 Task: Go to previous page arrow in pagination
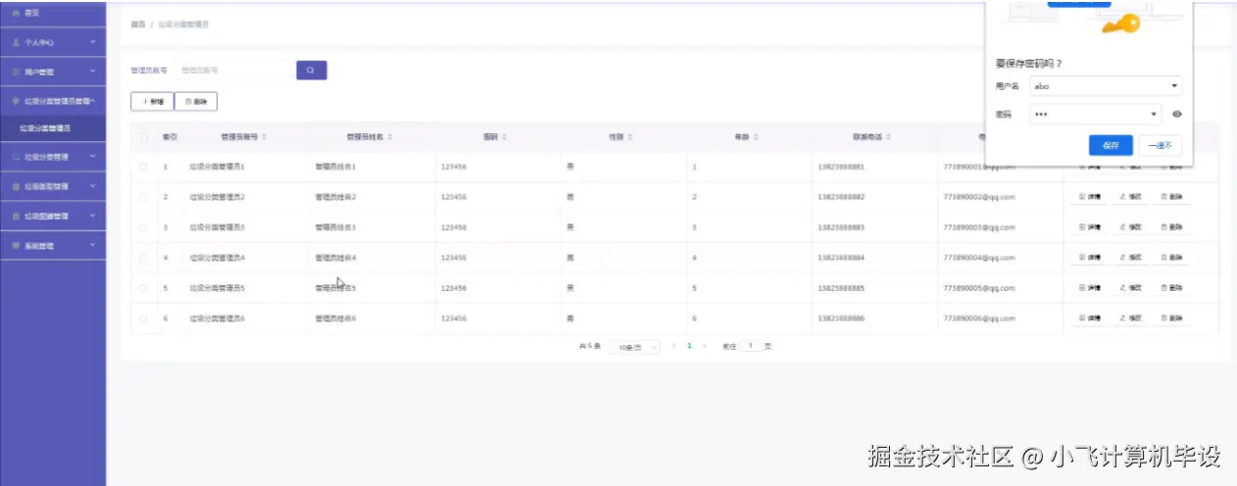coord(674,346)
